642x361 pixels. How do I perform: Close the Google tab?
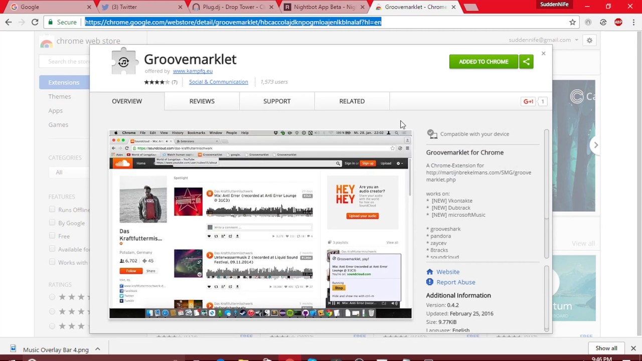[x=89, y=7]
